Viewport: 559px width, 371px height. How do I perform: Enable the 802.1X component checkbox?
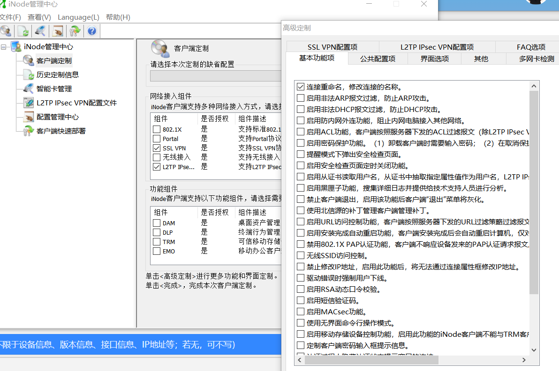coord(157,129)
